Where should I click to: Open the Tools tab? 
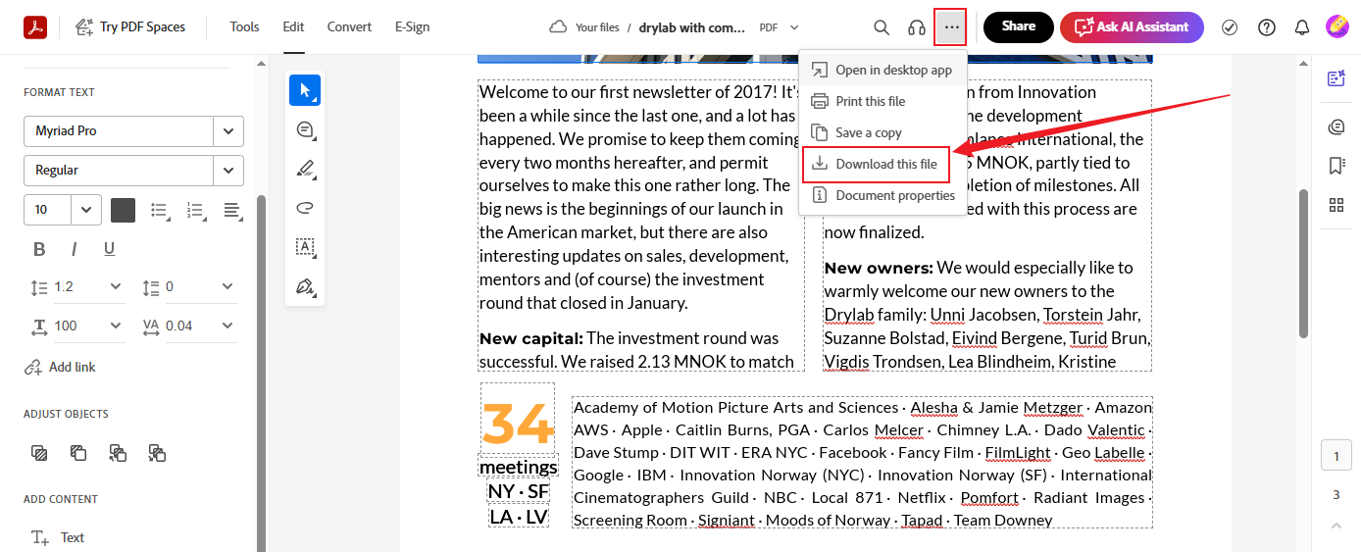pyautogui.click(x=244, y=27)
